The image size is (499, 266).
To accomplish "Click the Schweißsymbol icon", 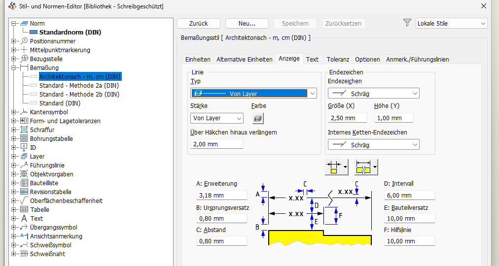I will (24, 245).
